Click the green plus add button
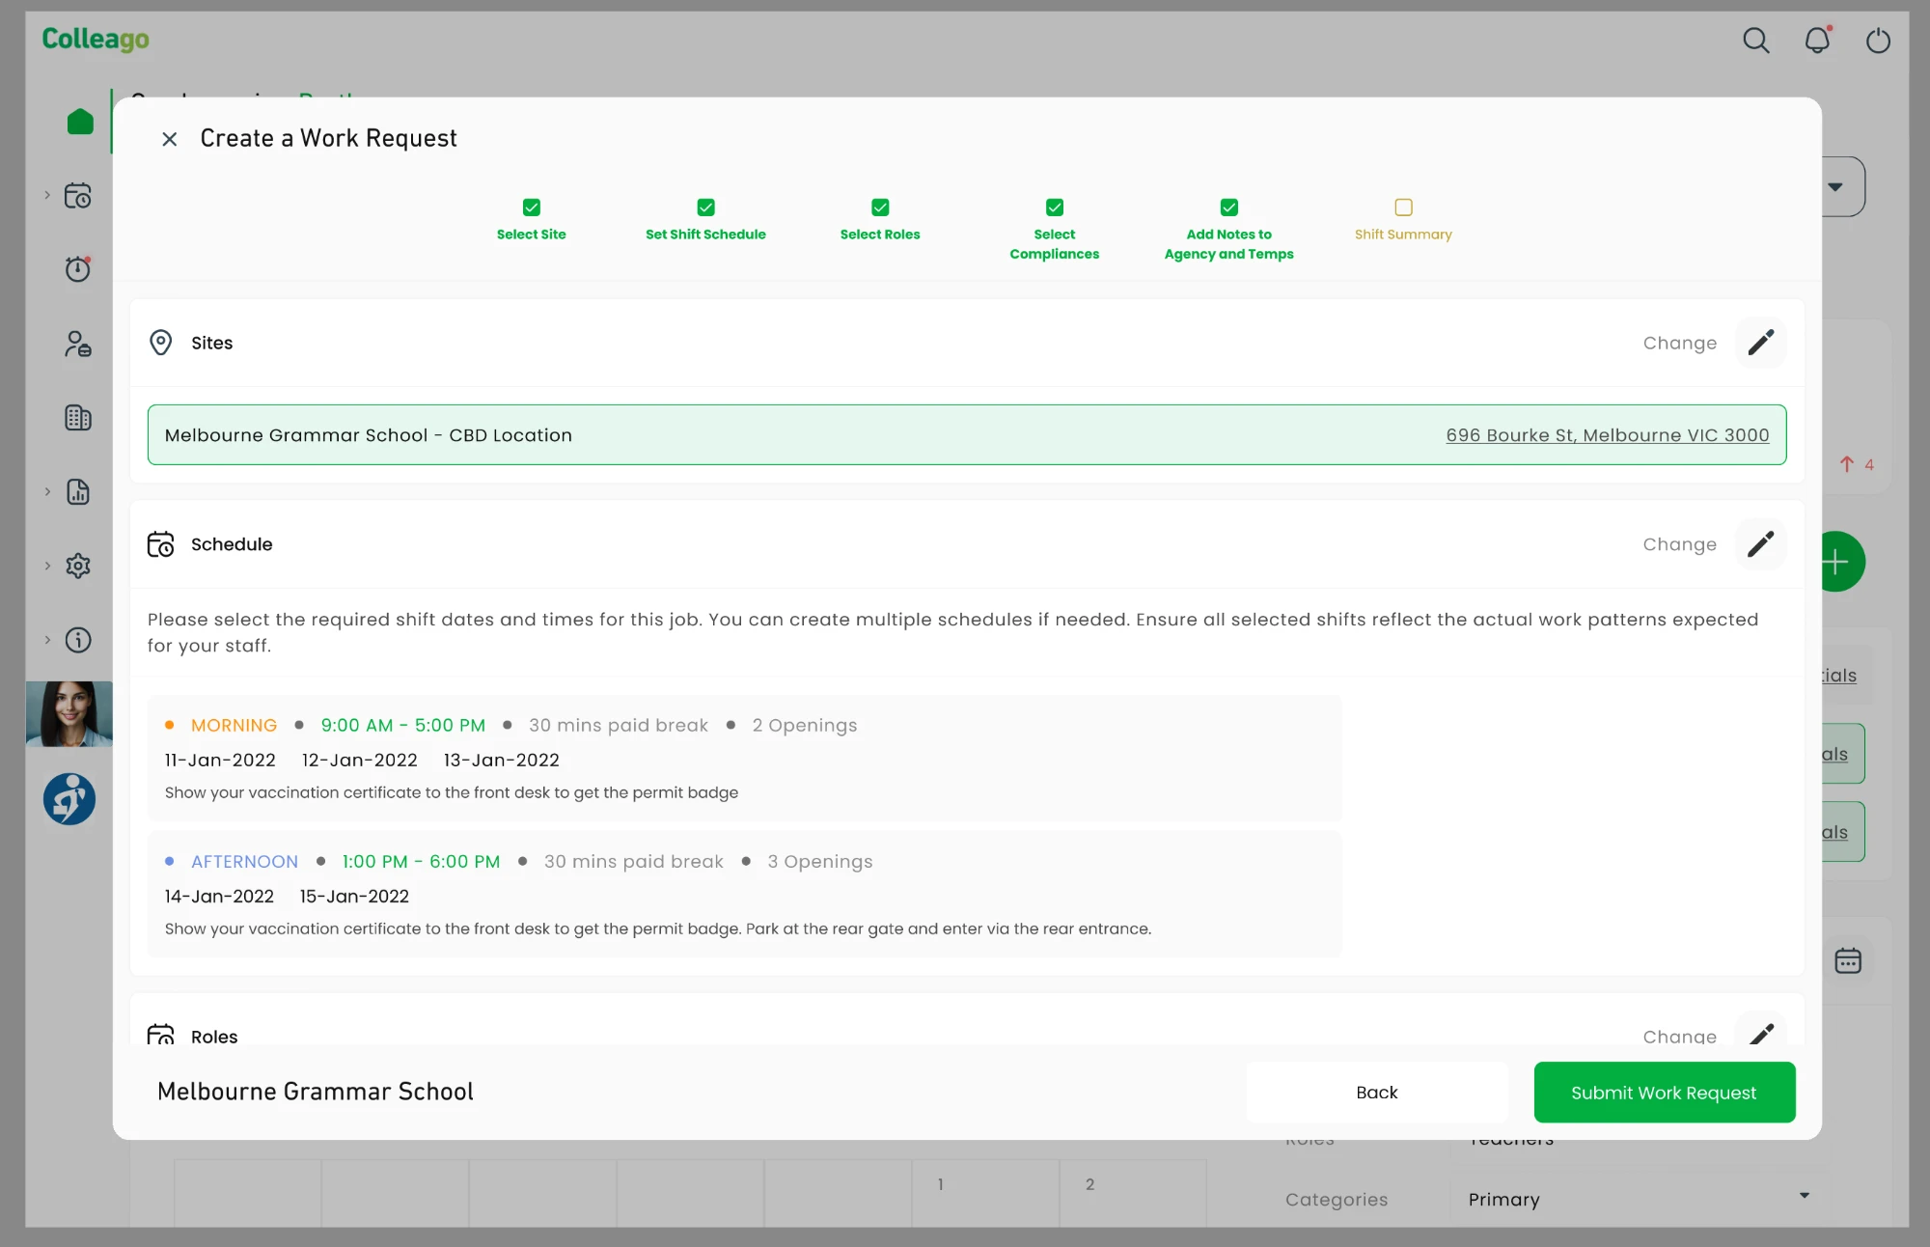Image resolution: width=1930 pixels, height=1247 pixels. [x=1839, y=562]
